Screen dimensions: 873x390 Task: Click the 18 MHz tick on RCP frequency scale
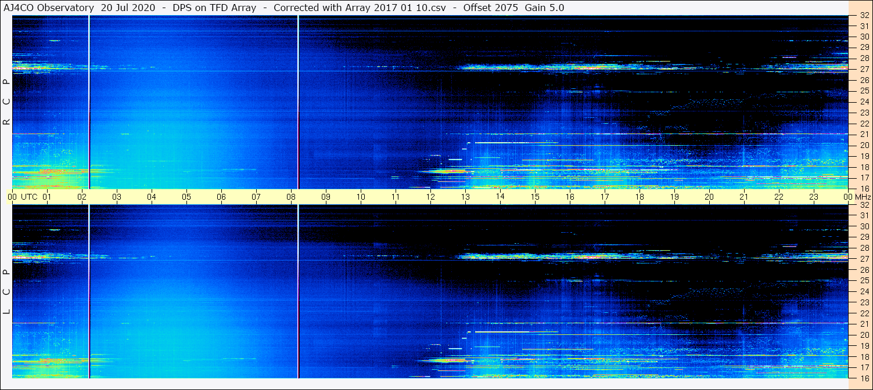click(x=864, y=167)
